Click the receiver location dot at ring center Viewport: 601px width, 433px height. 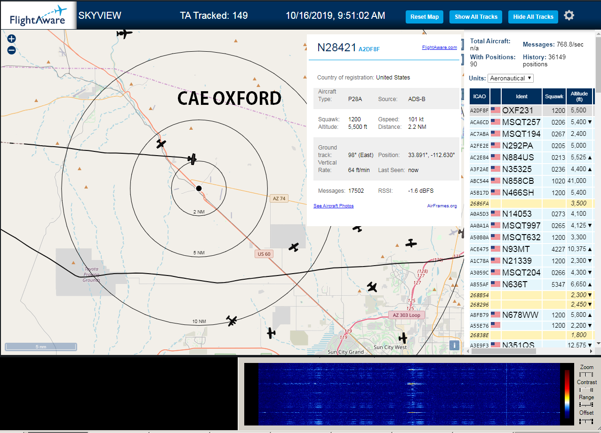coord(199,189)
